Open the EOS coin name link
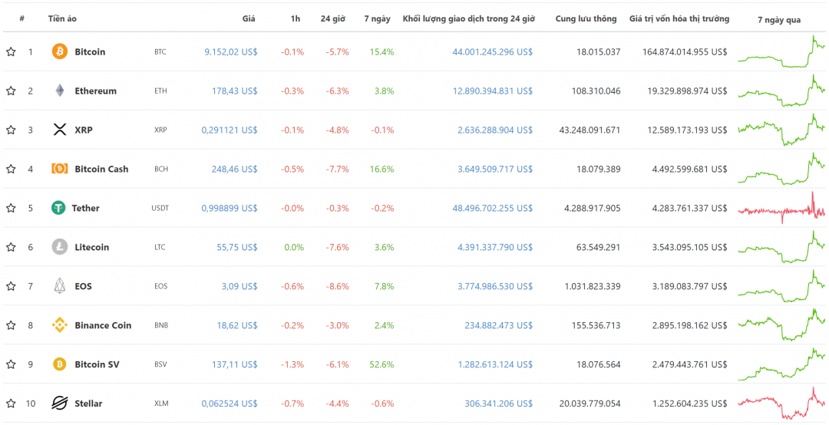The height and width of the screenshot is (425, 829). point(83,286)
